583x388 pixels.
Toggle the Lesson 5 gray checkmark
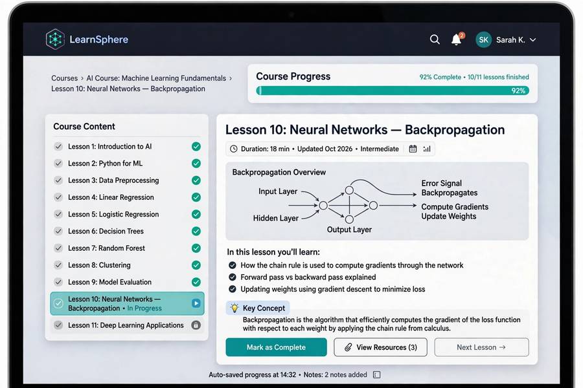coord(58,214)
